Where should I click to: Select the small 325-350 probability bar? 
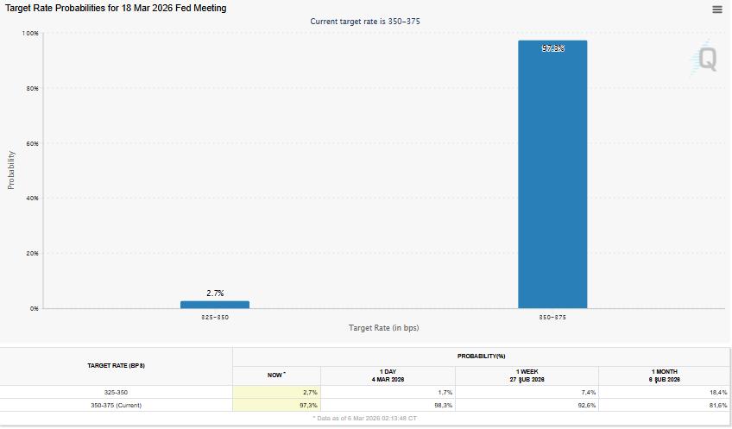(x=215, y=305)
